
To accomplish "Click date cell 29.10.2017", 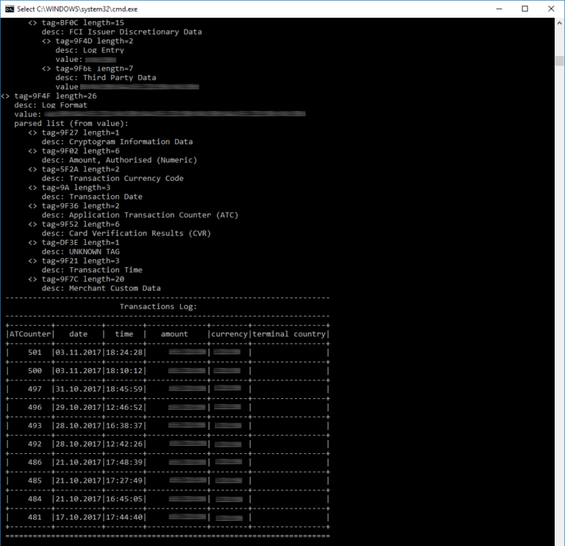I will click(x=79, y=408).
